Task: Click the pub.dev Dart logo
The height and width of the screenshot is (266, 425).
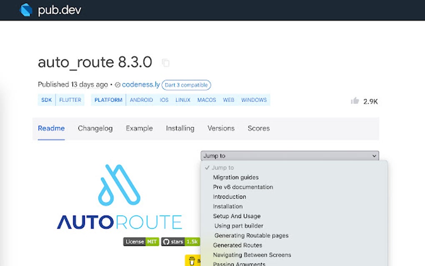Action: [x=25, y=10]
